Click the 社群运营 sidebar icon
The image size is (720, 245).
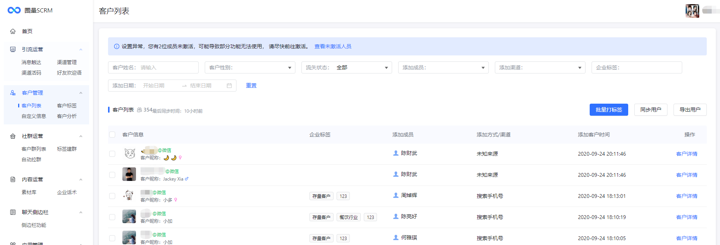tap(13, 136)
